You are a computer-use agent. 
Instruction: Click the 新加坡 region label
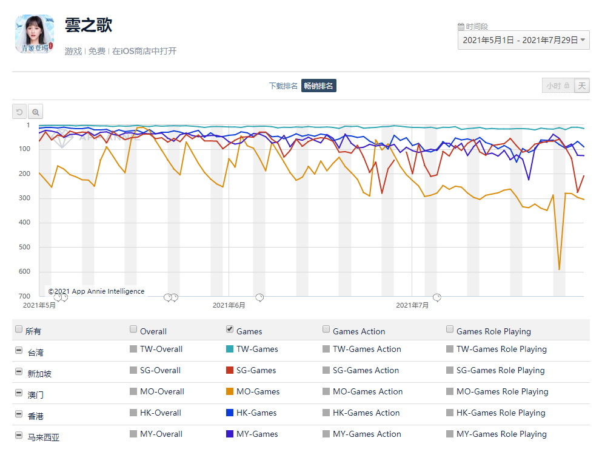39,374
